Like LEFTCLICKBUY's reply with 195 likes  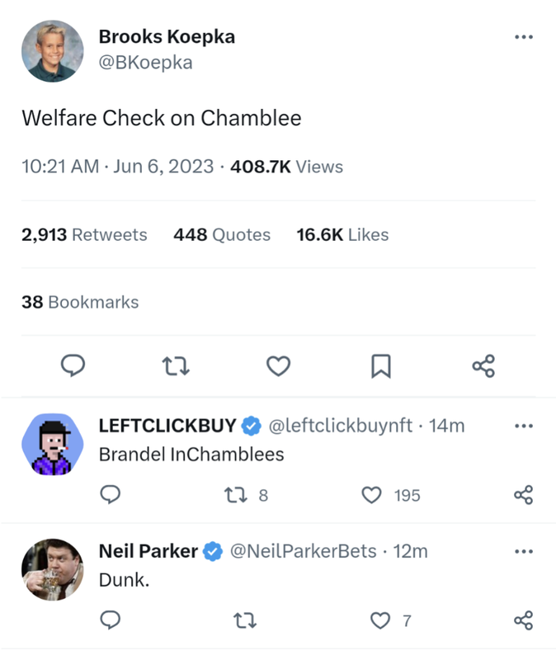point(373,494)
